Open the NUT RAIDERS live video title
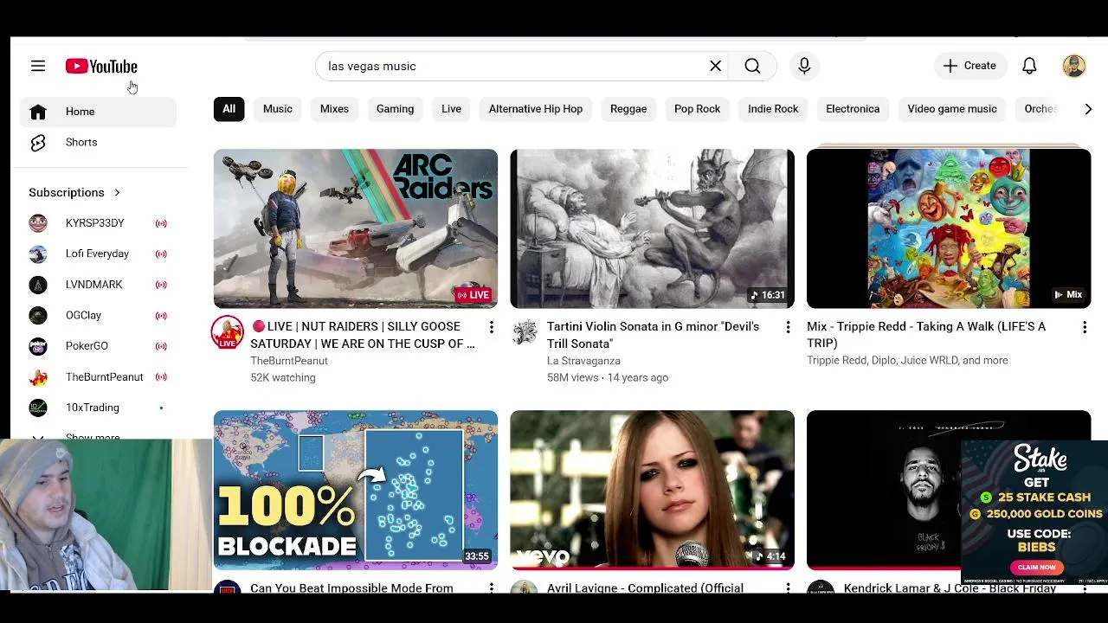Image resolution: width=1108 pixels, height=623 pixels. point(364,335)
